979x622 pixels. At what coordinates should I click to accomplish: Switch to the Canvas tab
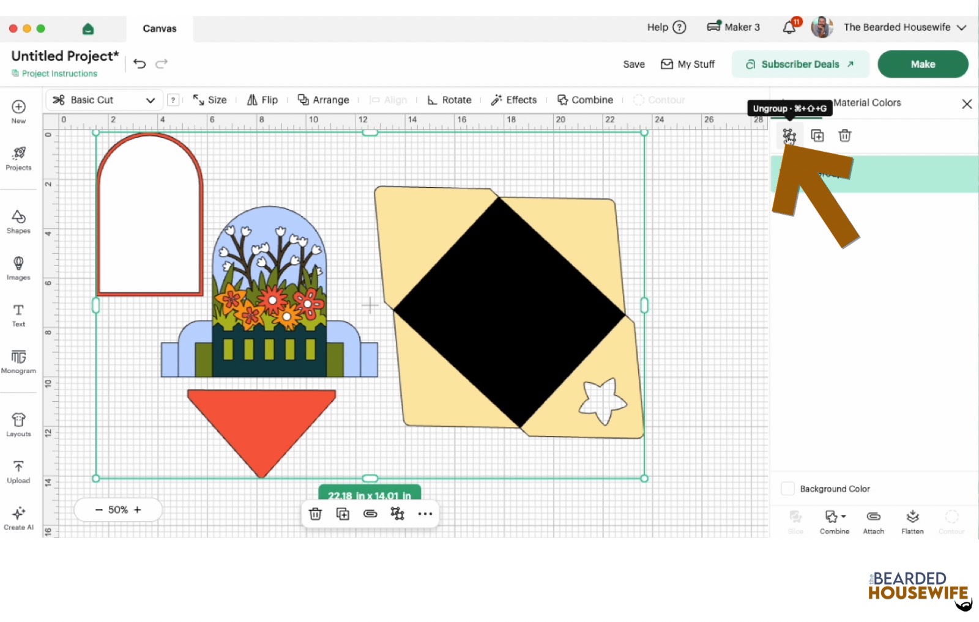pyautogui.click(x=160, y=29)
